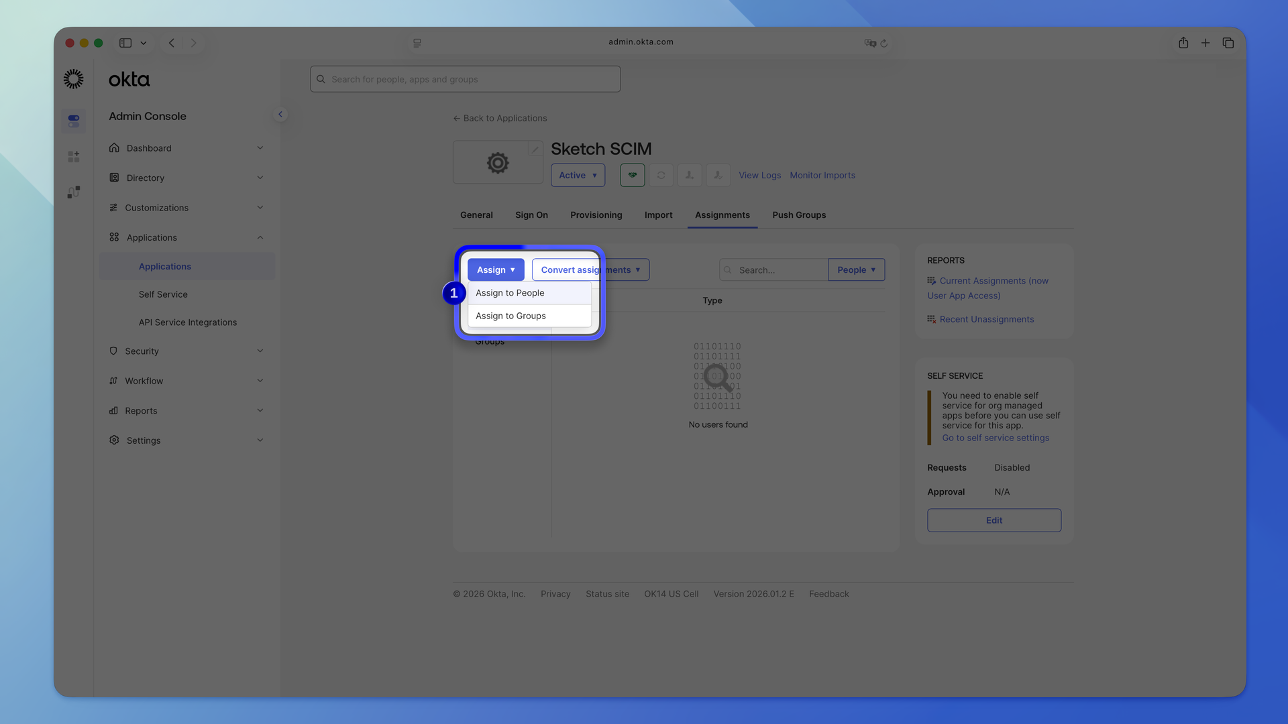Open the Safari share icon
Screen dimensions: 1288x724
(x=1183, y=43)
